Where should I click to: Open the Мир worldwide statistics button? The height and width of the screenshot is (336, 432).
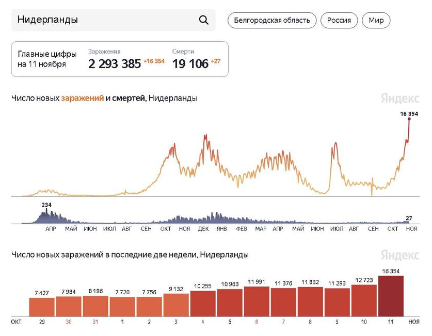click(x=376, y=20)
